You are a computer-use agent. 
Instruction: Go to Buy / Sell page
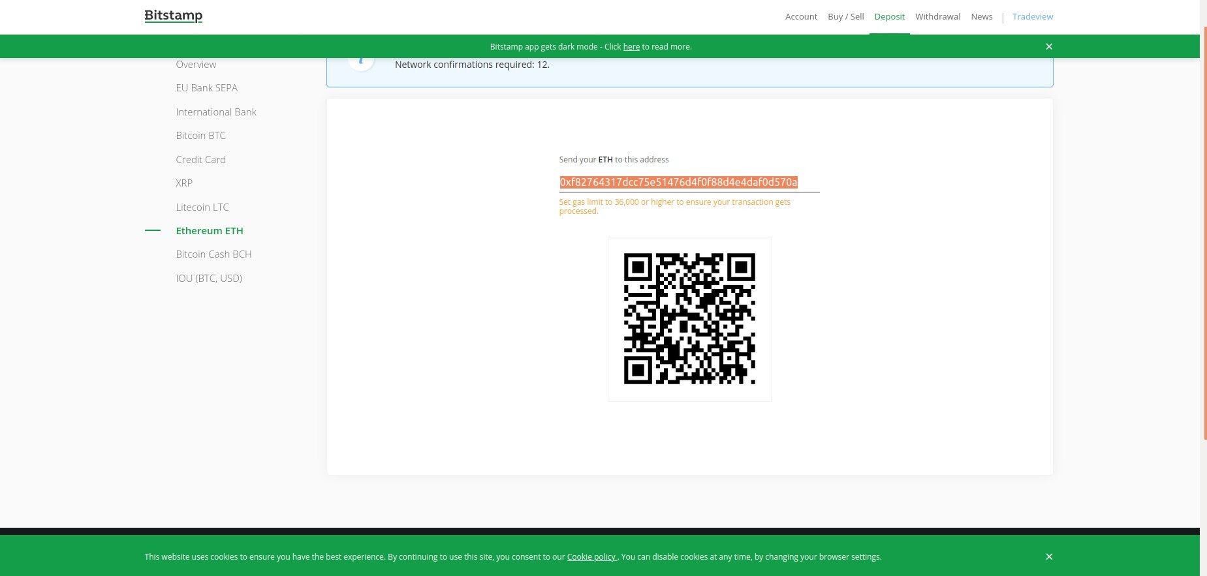(845, 17)
